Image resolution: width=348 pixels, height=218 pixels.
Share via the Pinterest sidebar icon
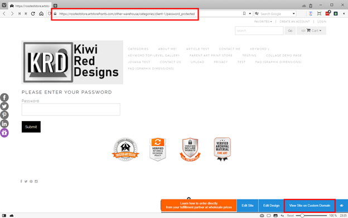point(4,115)
